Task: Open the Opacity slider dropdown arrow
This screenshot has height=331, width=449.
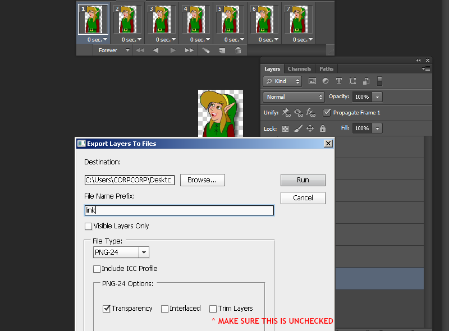Action: [377, 97]
